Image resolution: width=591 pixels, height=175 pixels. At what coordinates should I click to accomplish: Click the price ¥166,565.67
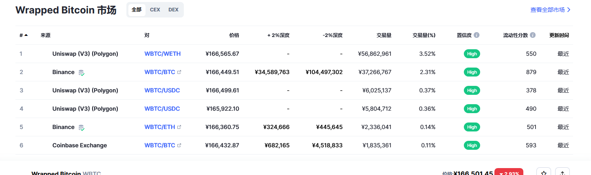pyautogui.click(x=222, y=54)
